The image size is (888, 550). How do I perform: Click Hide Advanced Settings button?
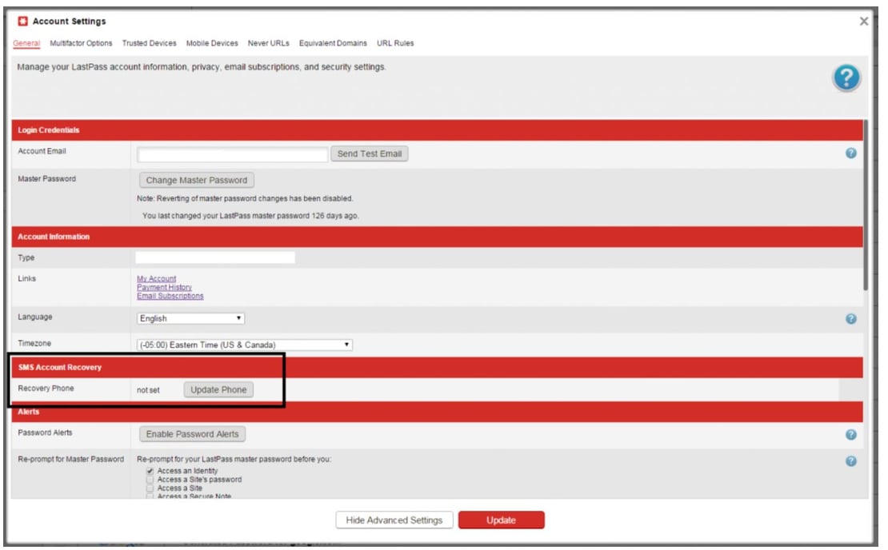(394, 520)
